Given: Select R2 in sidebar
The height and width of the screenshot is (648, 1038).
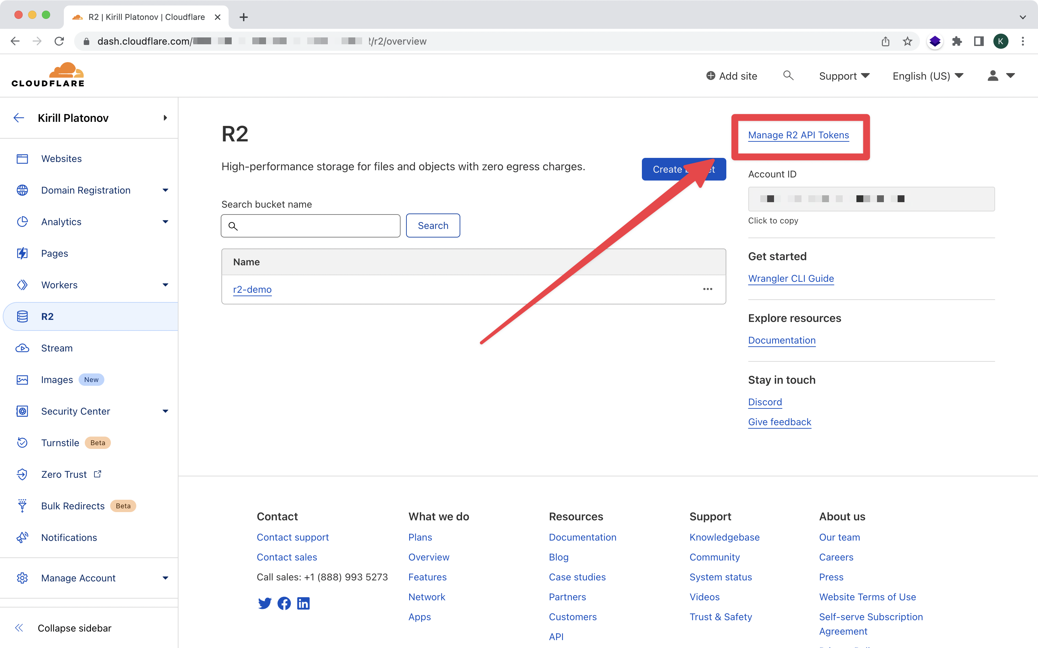Looking at the screenshot, I should pos(91,317).
